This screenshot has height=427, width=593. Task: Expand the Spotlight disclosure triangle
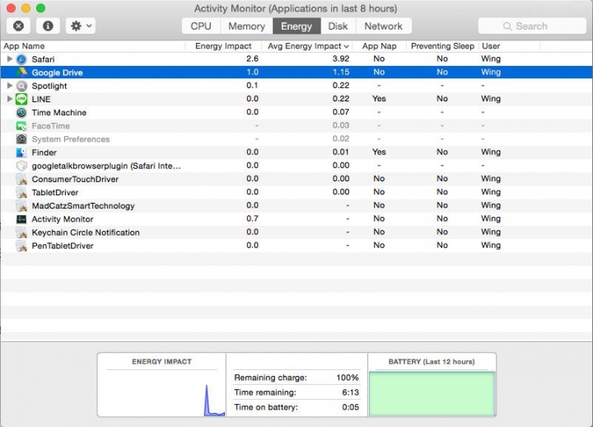(x=10, y=86)
